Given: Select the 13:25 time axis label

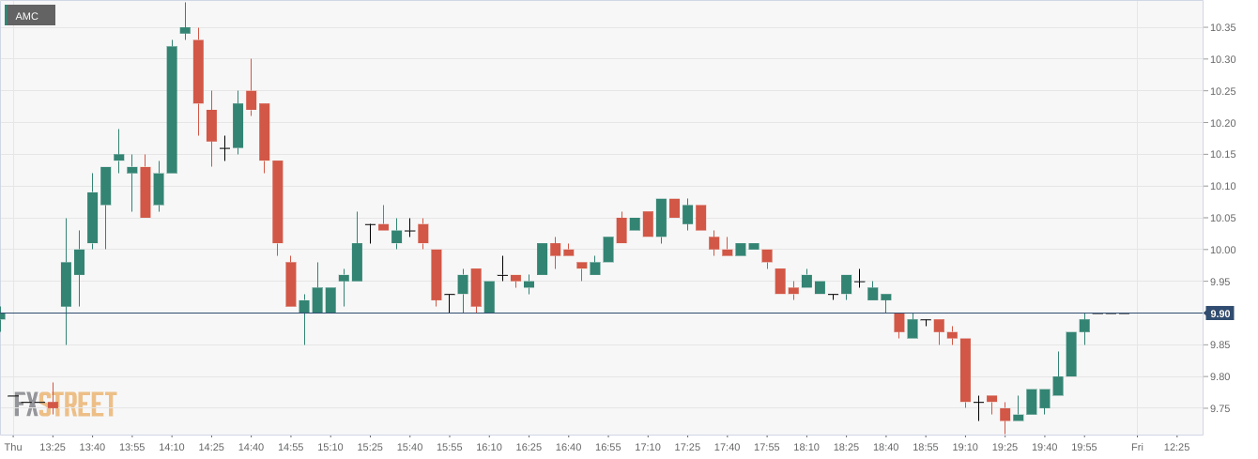Looking at the screenshot, I should point(53,447).
